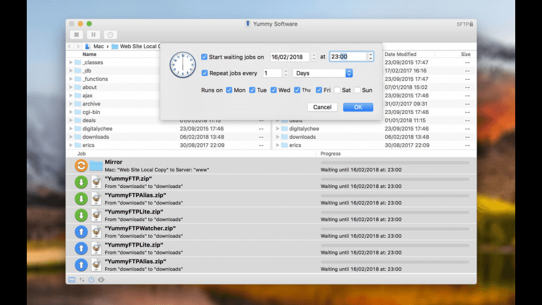Click Web Site Local Copy path segment
This screenshot has width=542, height=305.
(136, 46)
